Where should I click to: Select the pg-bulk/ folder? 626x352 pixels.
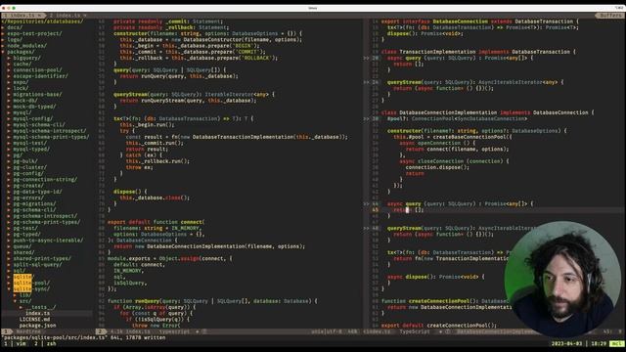pyautogui.click(x=25, y=161)
